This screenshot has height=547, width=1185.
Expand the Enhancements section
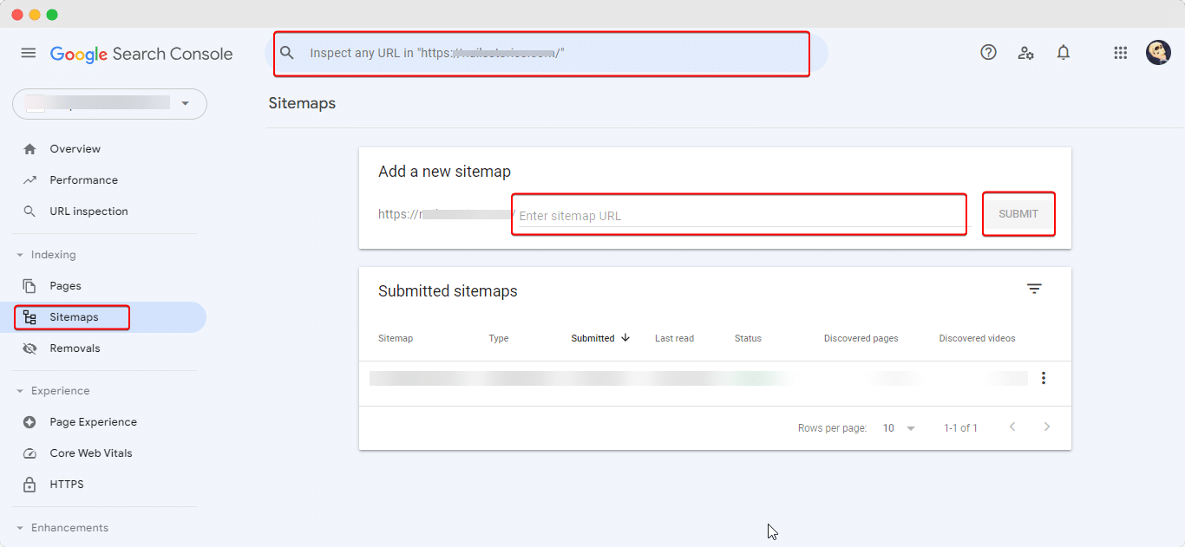pyautogui.click(x=20, y=528)
